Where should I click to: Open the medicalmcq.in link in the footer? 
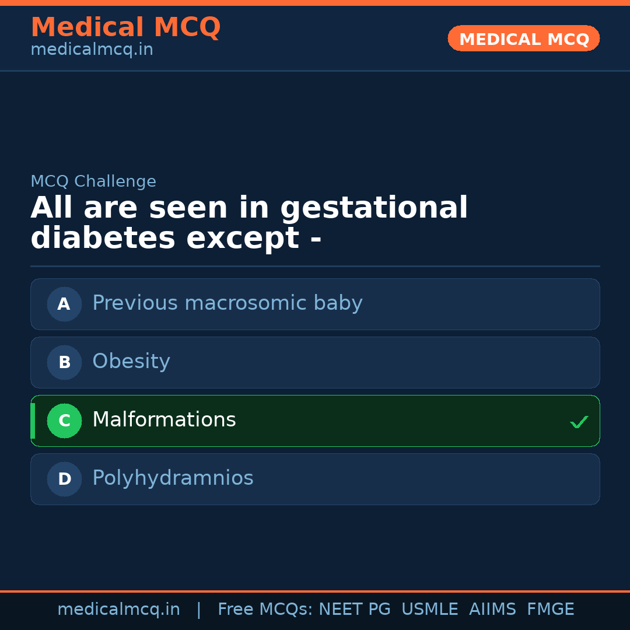tap(118, 610)
